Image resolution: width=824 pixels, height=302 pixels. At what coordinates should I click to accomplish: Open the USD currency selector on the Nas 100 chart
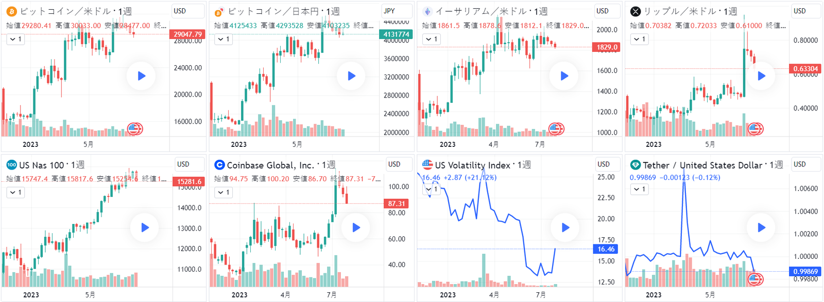188,164
